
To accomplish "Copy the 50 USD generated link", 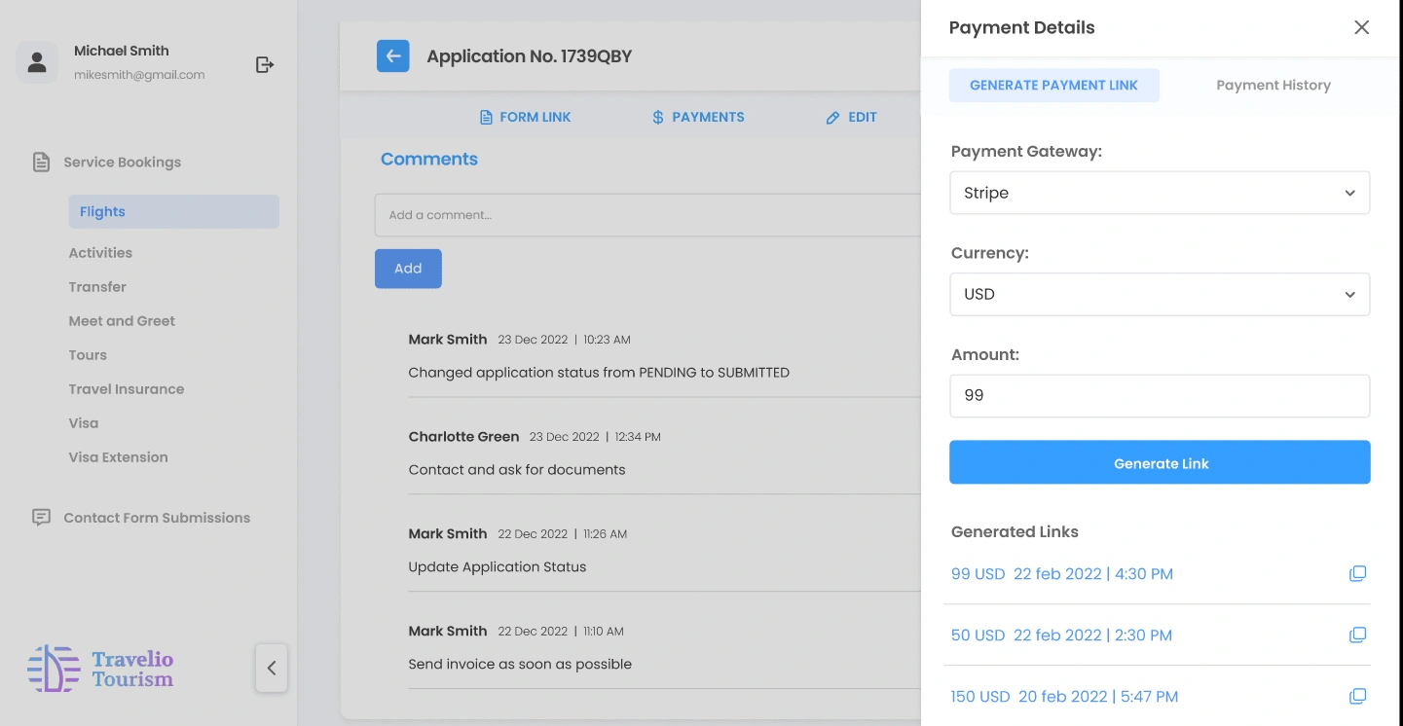I will pos(1357,635).
